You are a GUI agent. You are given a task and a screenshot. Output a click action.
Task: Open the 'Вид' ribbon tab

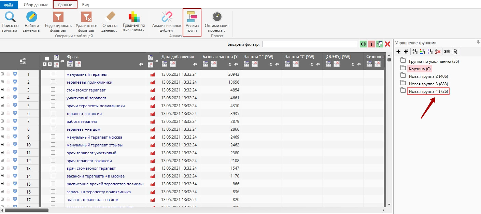[x=86, y=4]
